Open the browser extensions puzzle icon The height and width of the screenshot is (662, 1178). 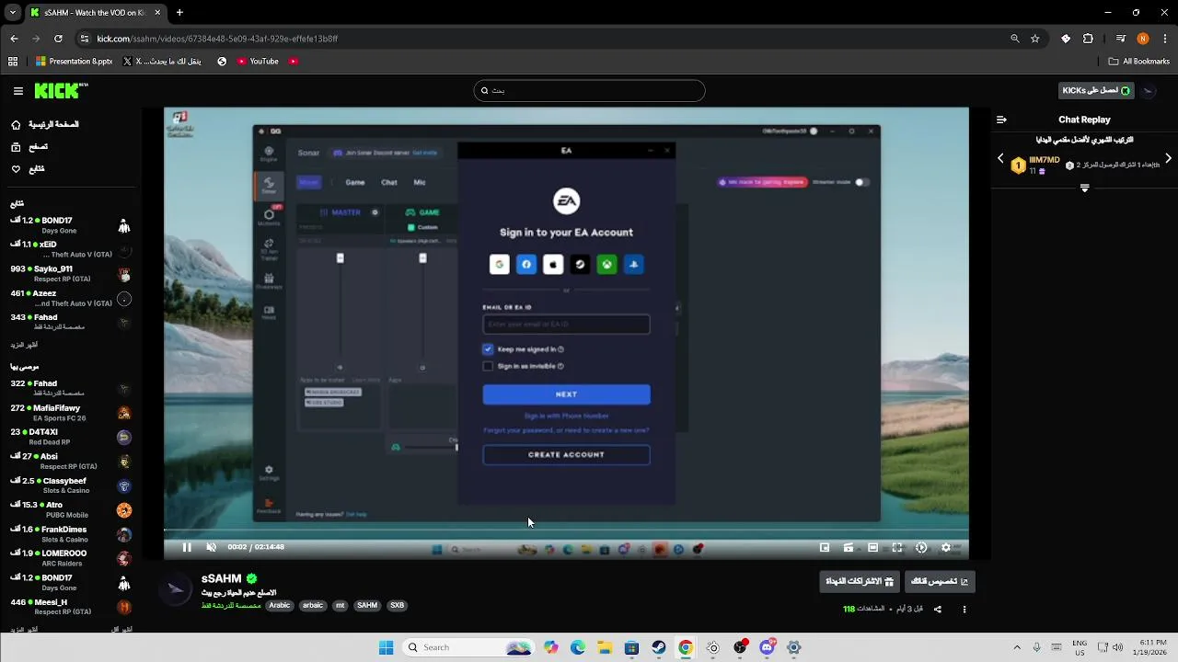tap(1088, 39)
